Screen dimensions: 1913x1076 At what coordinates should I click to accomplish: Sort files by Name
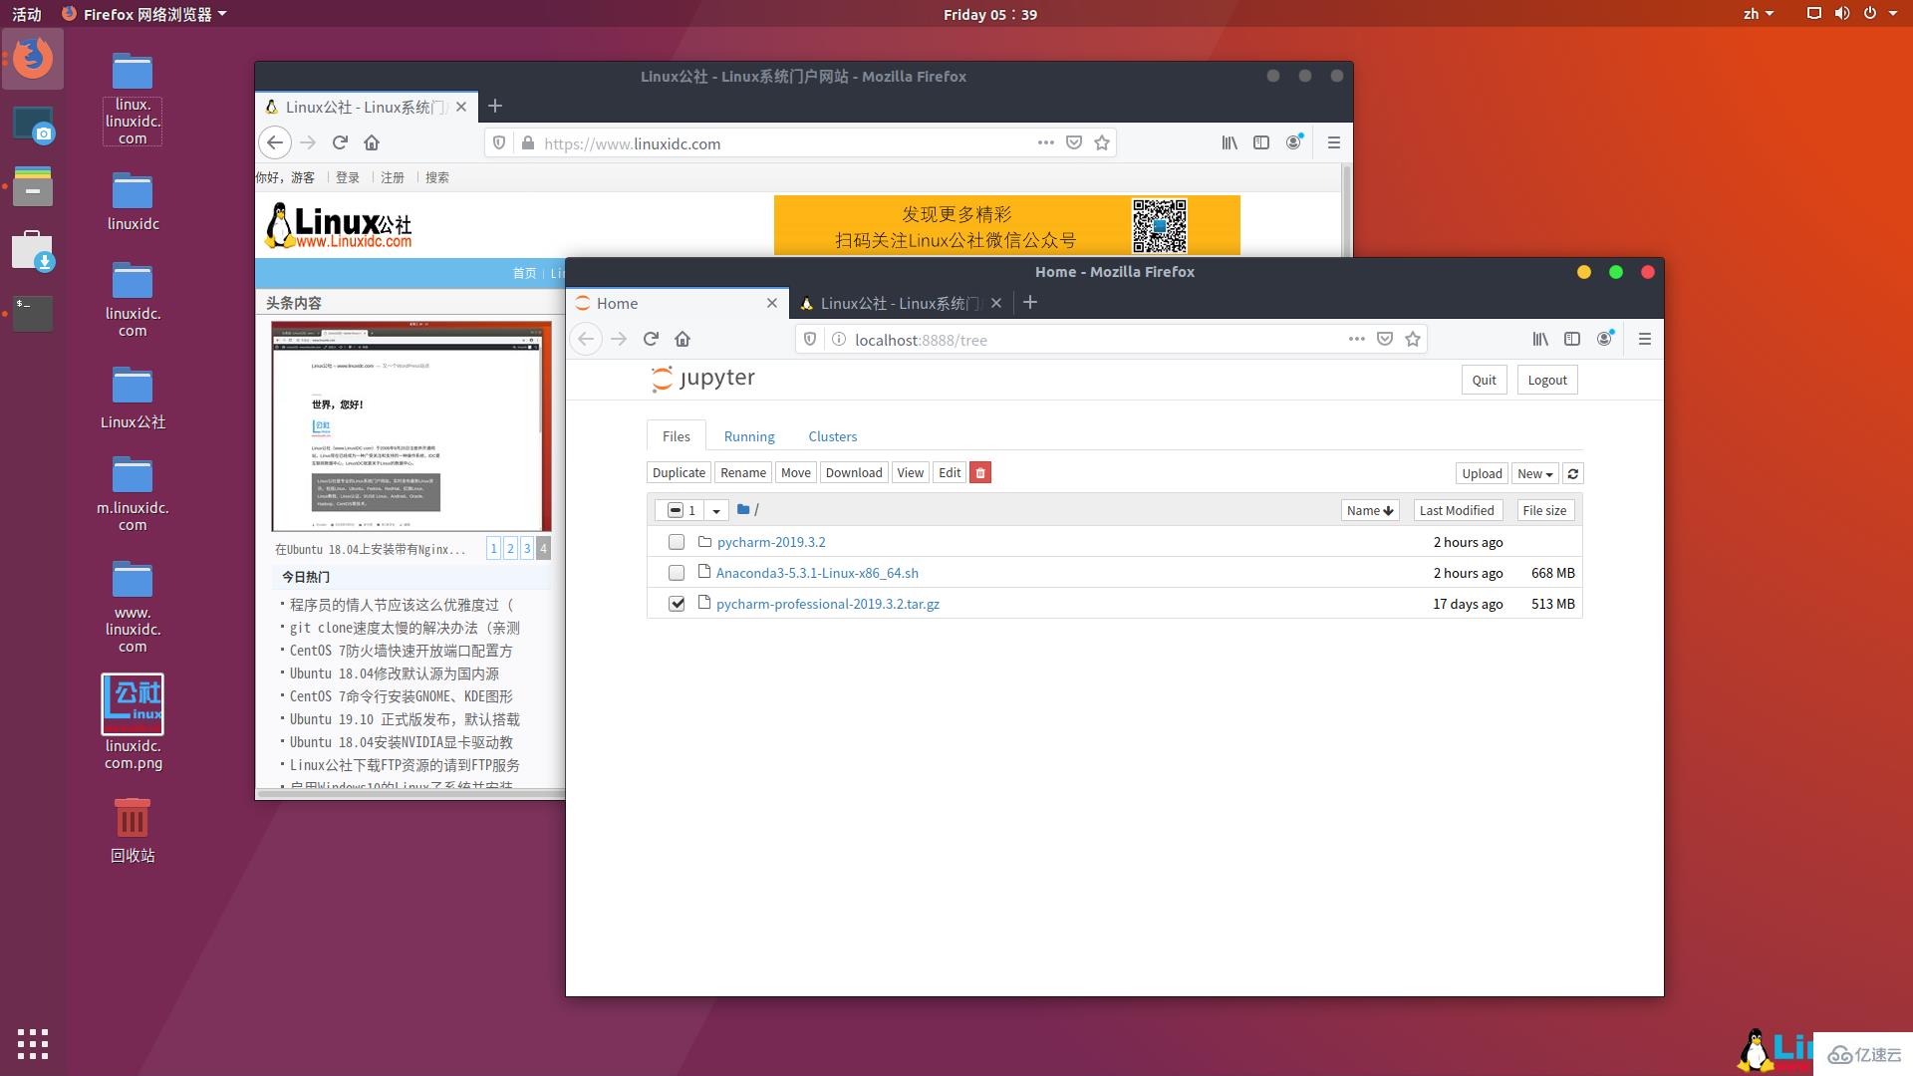tap(1370, 510)
